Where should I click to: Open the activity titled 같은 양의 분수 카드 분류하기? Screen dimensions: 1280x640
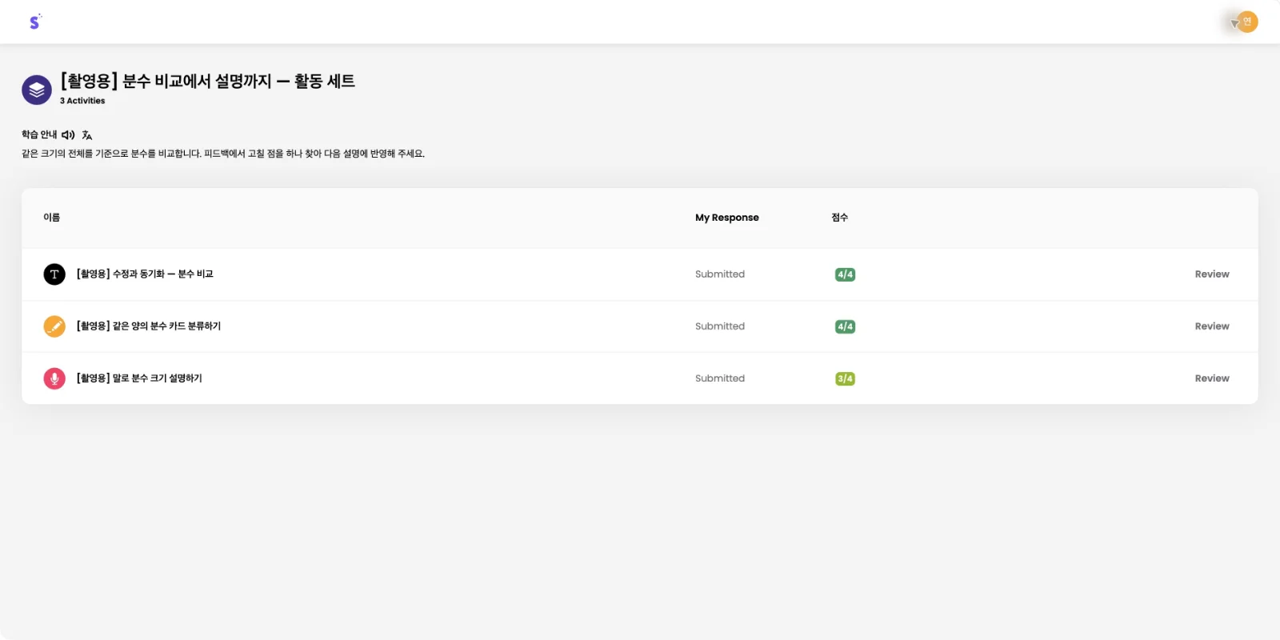click(149, 326)
